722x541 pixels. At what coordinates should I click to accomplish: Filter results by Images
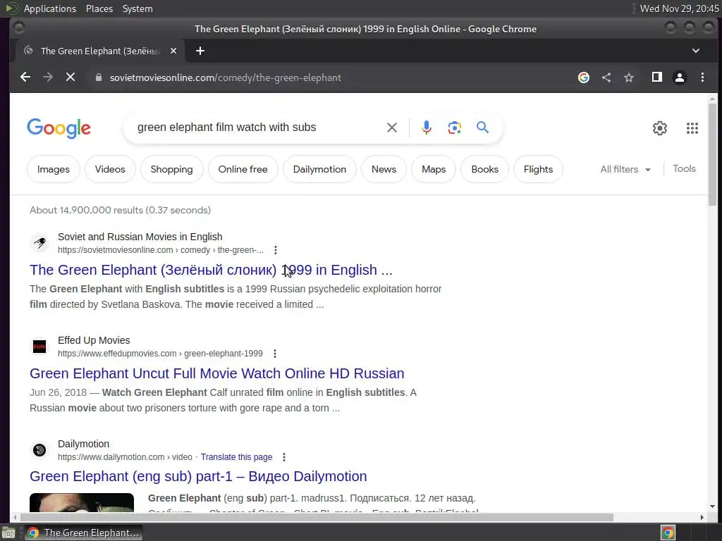coord(54,169)
